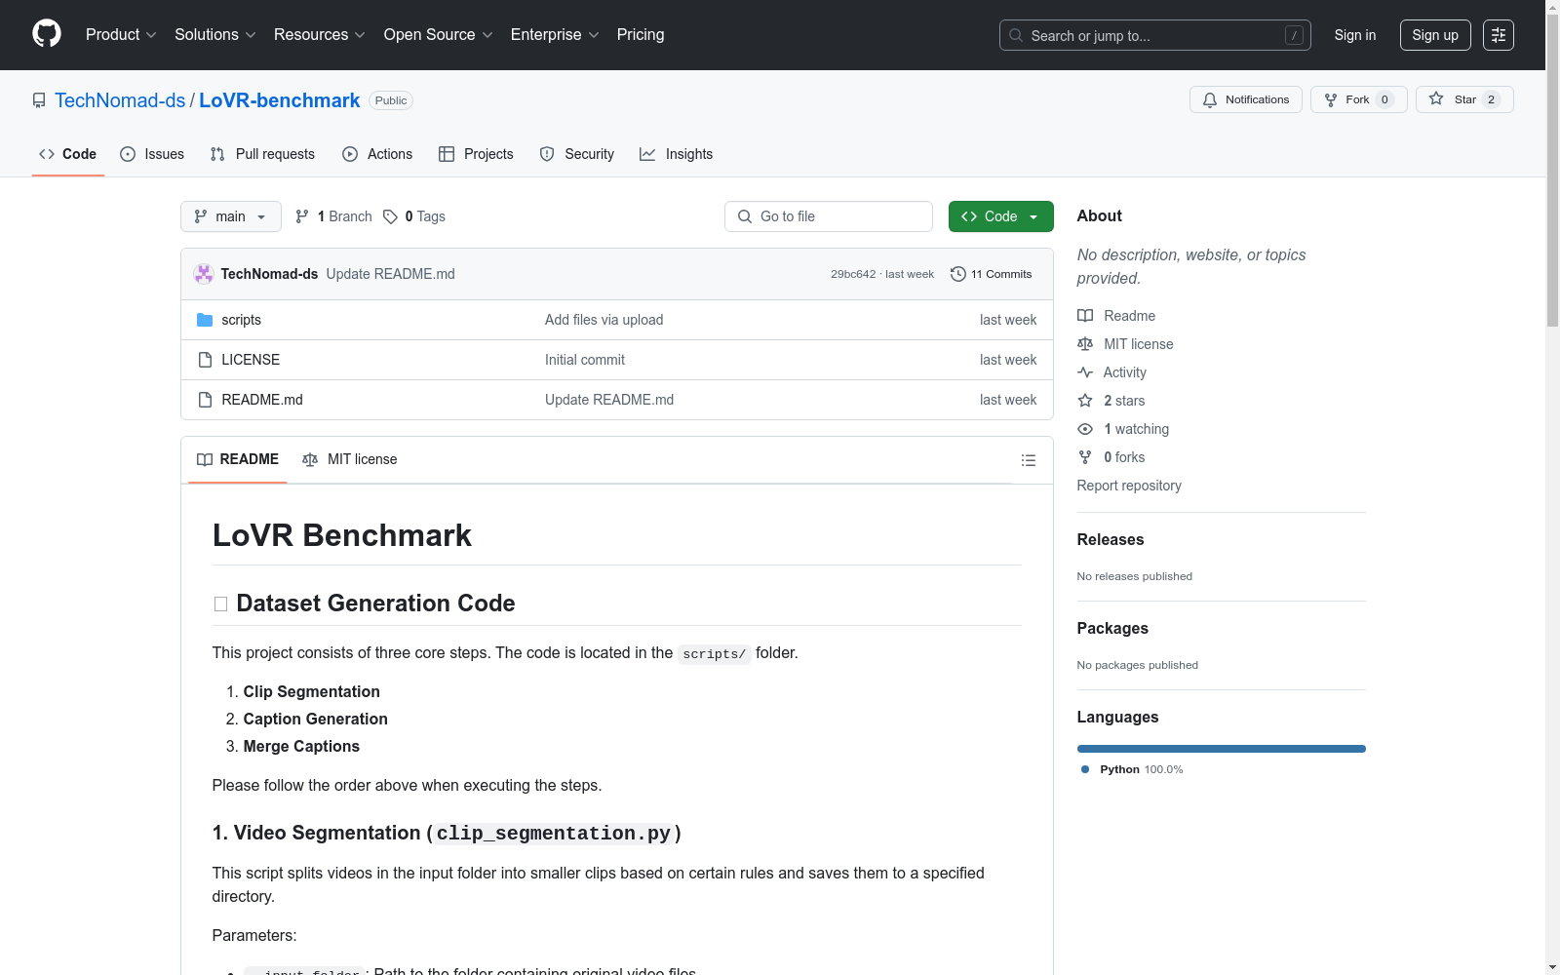The image size is (1560, 975).
Task: Open the Actions tab
Action: tap(377, 154)
